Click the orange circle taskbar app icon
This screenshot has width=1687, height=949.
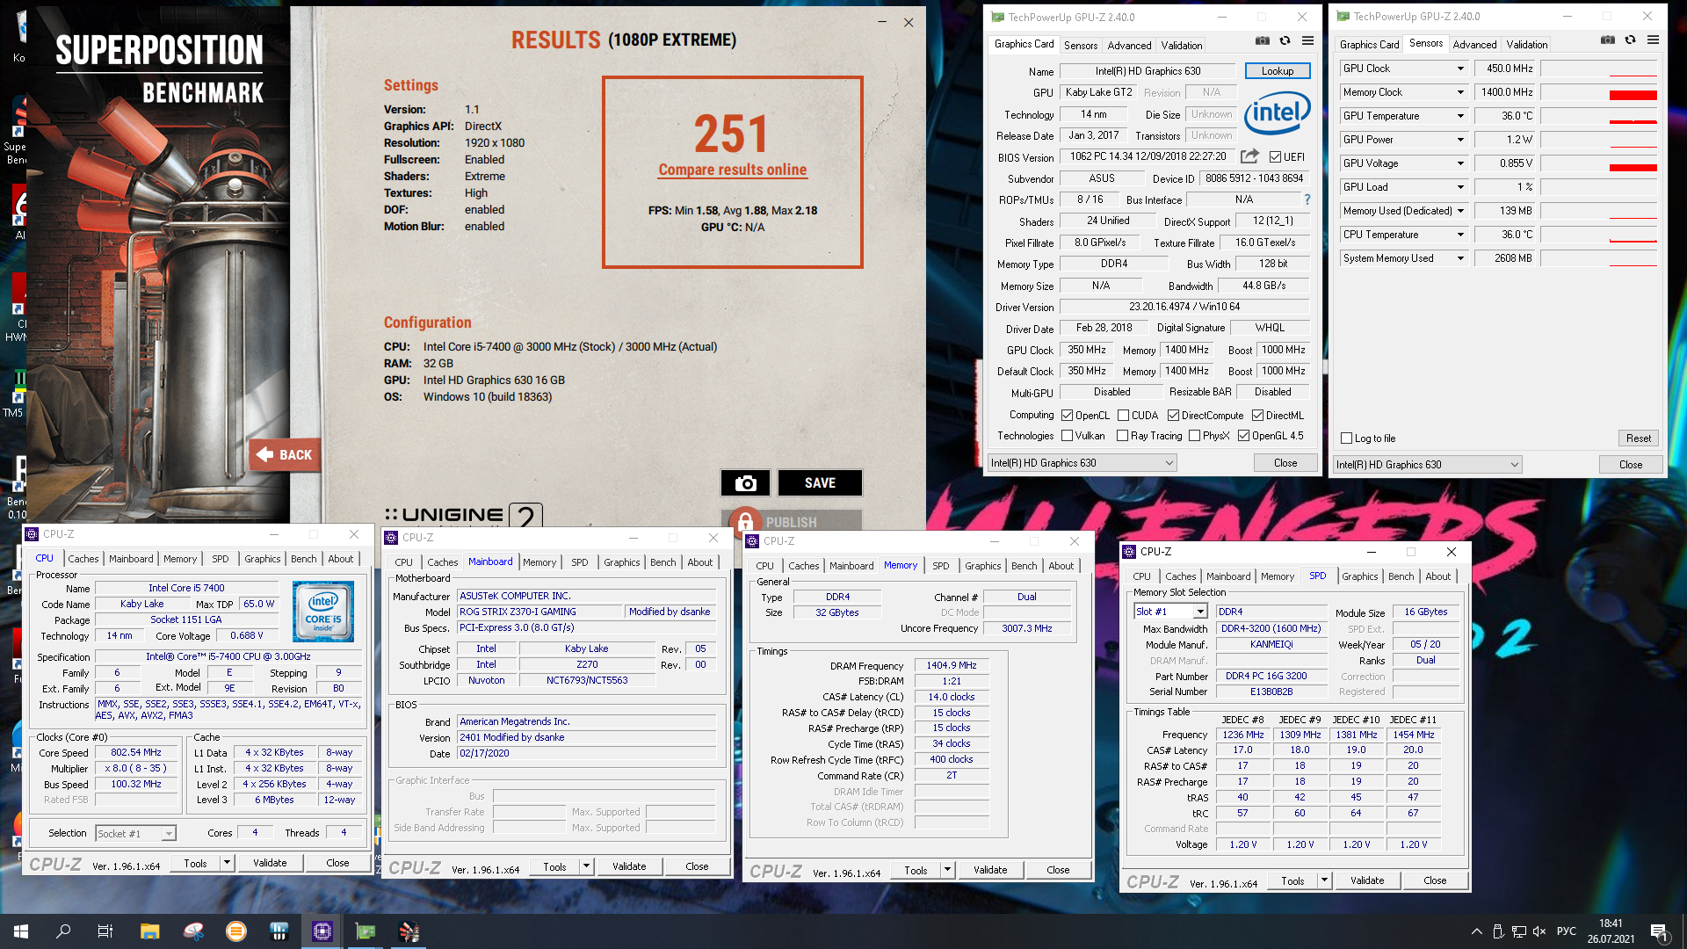[235, 931]
